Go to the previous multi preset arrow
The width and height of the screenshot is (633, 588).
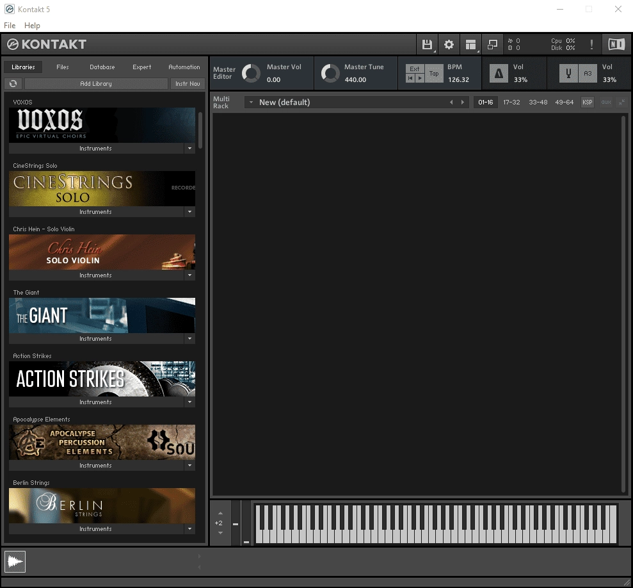tap(451, 102)
